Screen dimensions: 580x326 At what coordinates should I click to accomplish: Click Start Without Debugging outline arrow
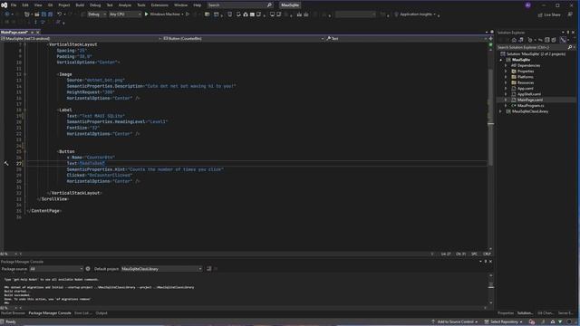[188, 14]
